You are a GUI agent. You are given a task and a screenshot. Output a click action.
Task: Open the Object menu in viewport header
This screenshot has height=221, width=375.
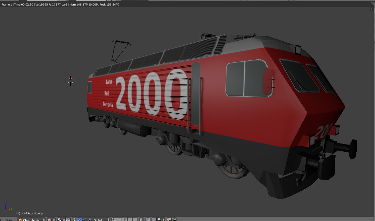[x=10, y=220]
